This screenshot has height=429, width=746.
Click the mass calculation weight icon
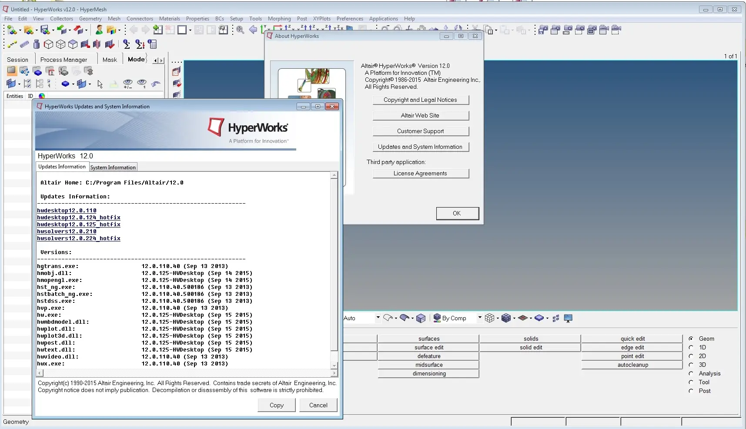coord(37,44)
